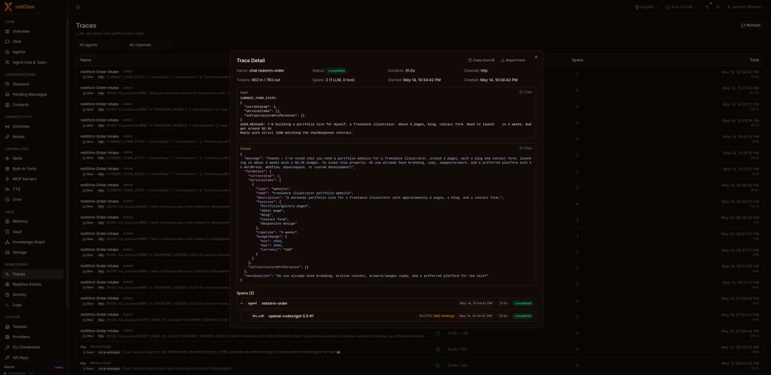
Task: Click the Storage sidebar icon
Action: [7, 252]
